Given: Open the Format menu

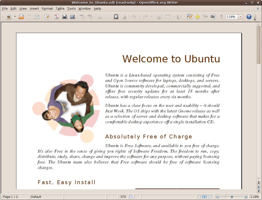Looking at the screenshot, I should [x=47, y=8].
